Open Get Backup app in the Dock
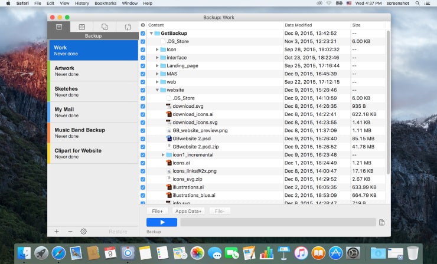 click(x=128, y=253)
